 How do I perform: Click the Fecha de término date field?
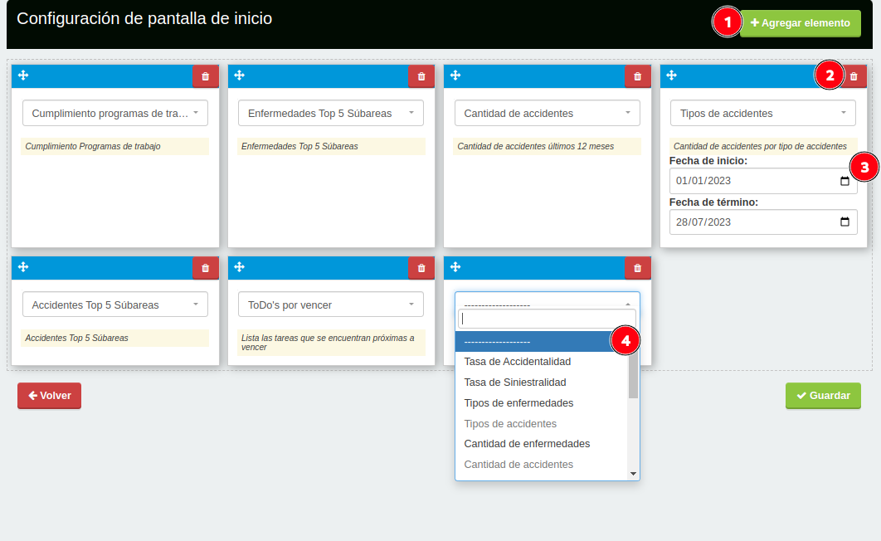point(763,222)
